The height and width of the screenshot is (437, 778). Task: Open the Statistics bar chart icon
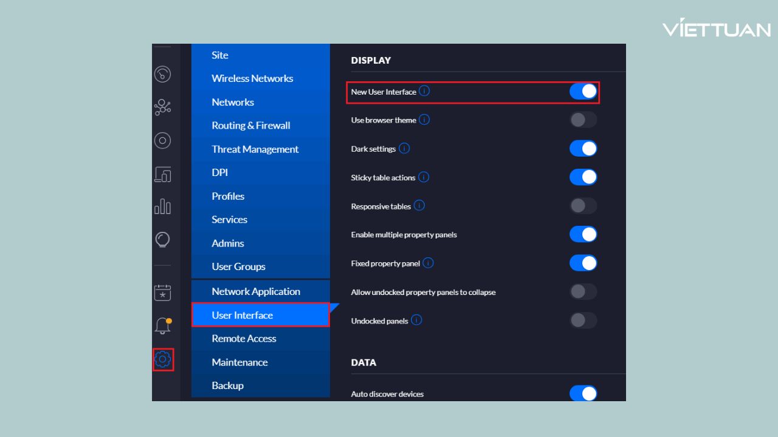click(x=162, y=207)
